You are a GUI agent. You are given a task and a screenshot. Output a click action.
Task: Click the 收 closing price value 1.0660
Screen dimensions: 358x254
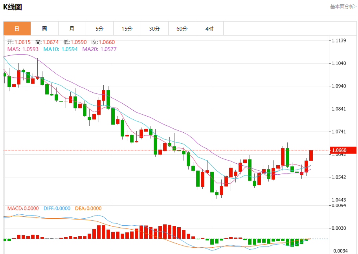106,42
